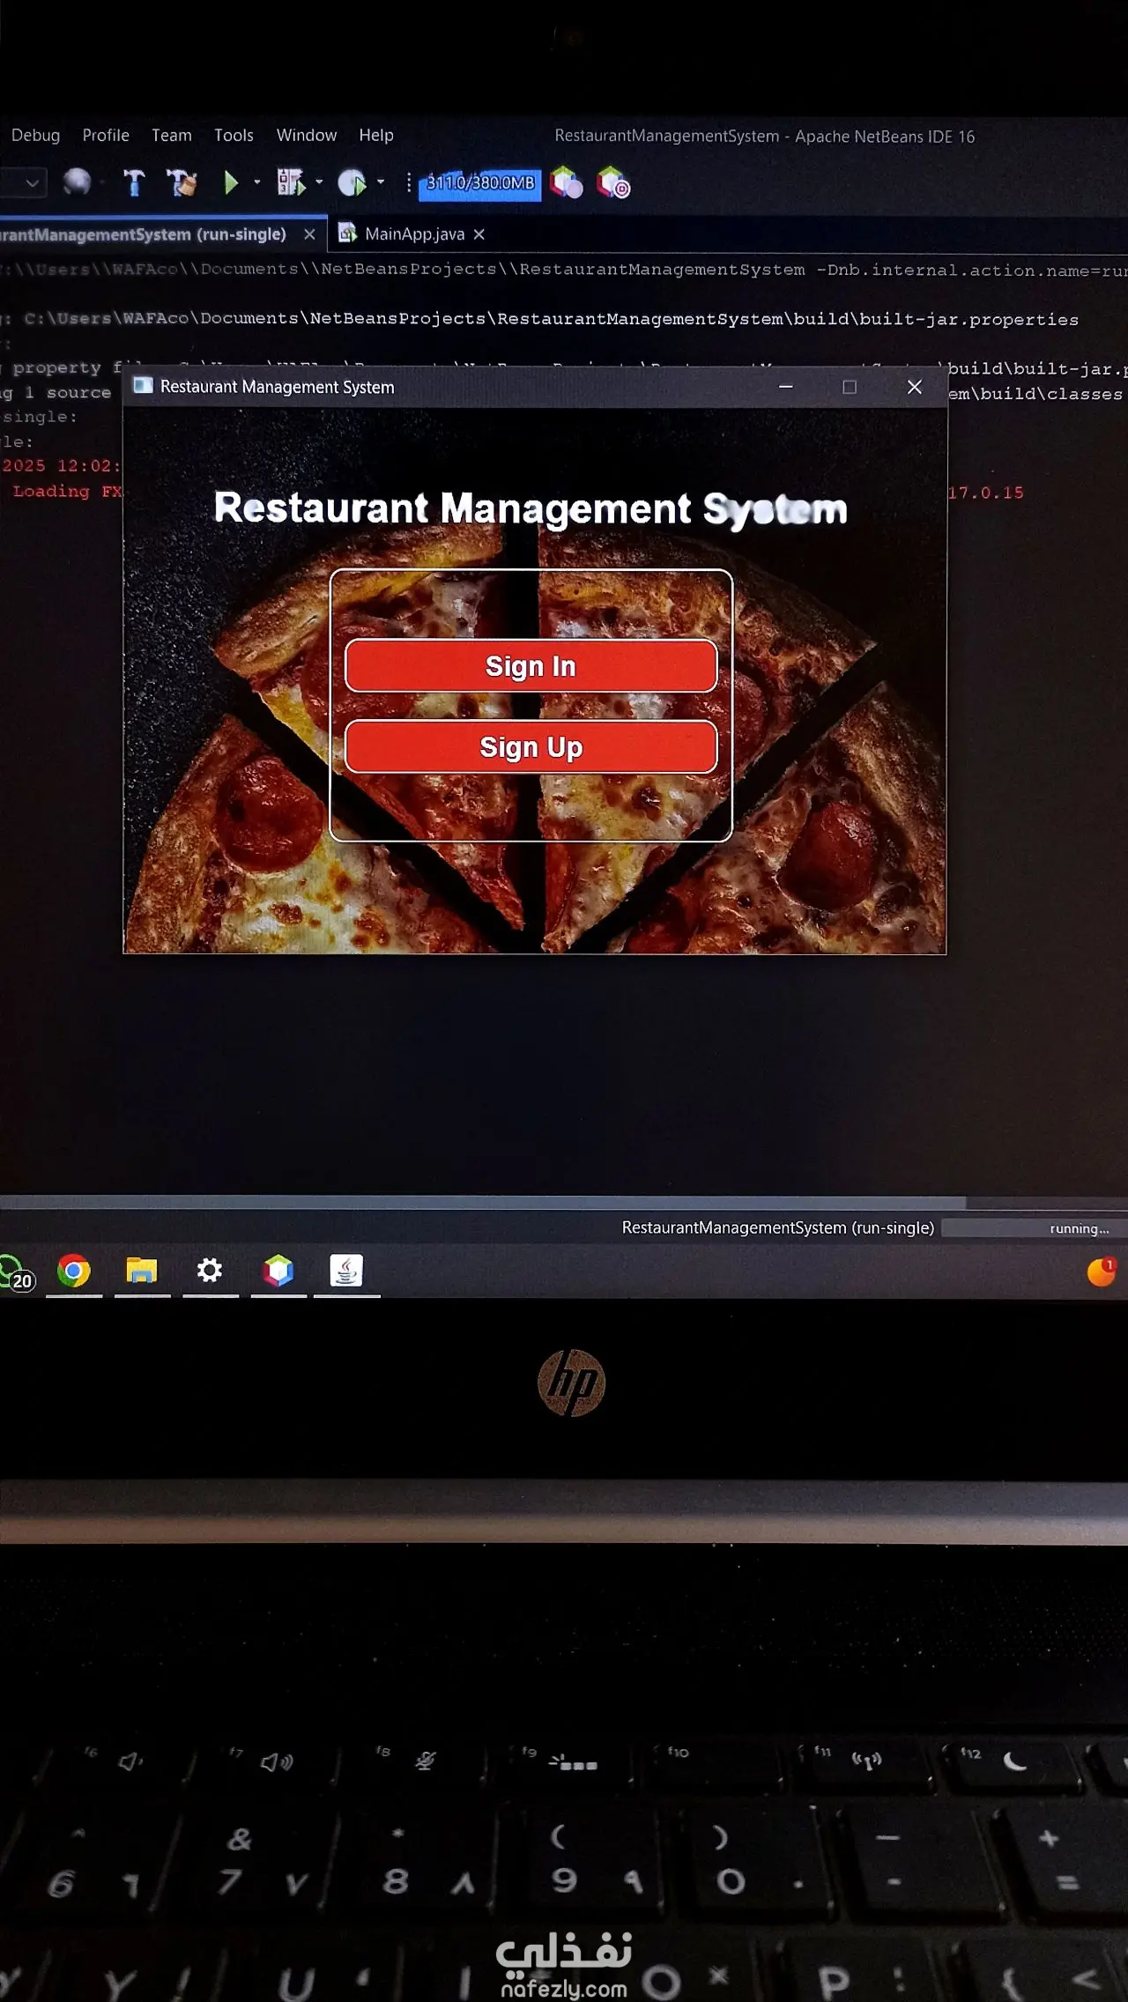Click the cube icon with the pink target badge
The height and width of the screenshot is (2002, 1128).
612,182
